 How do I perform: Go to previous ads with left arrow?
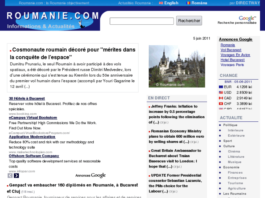pos(10,175)
